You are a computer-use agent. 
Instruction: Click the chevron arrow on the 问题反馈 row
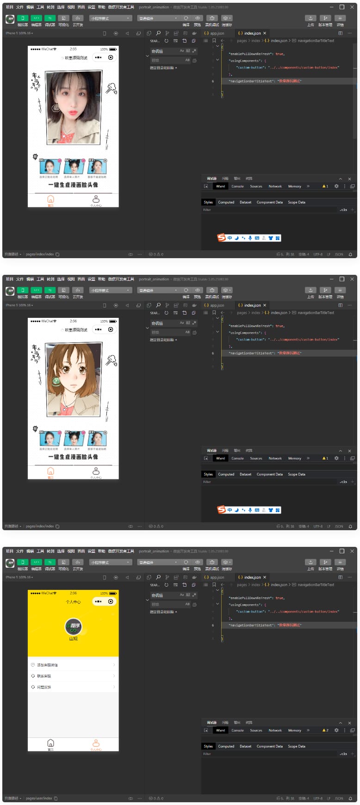pos(114,687)
